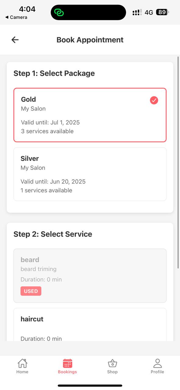Open the Shop basket icon
Image resolution: width=180 pixels, height=390 pixels.
pyautogui.click(x=112, y=363)
